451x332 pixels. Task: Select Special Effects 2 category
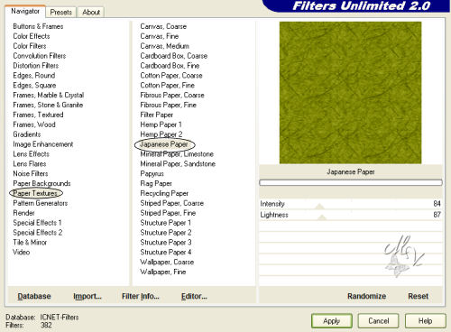(38, 233)
